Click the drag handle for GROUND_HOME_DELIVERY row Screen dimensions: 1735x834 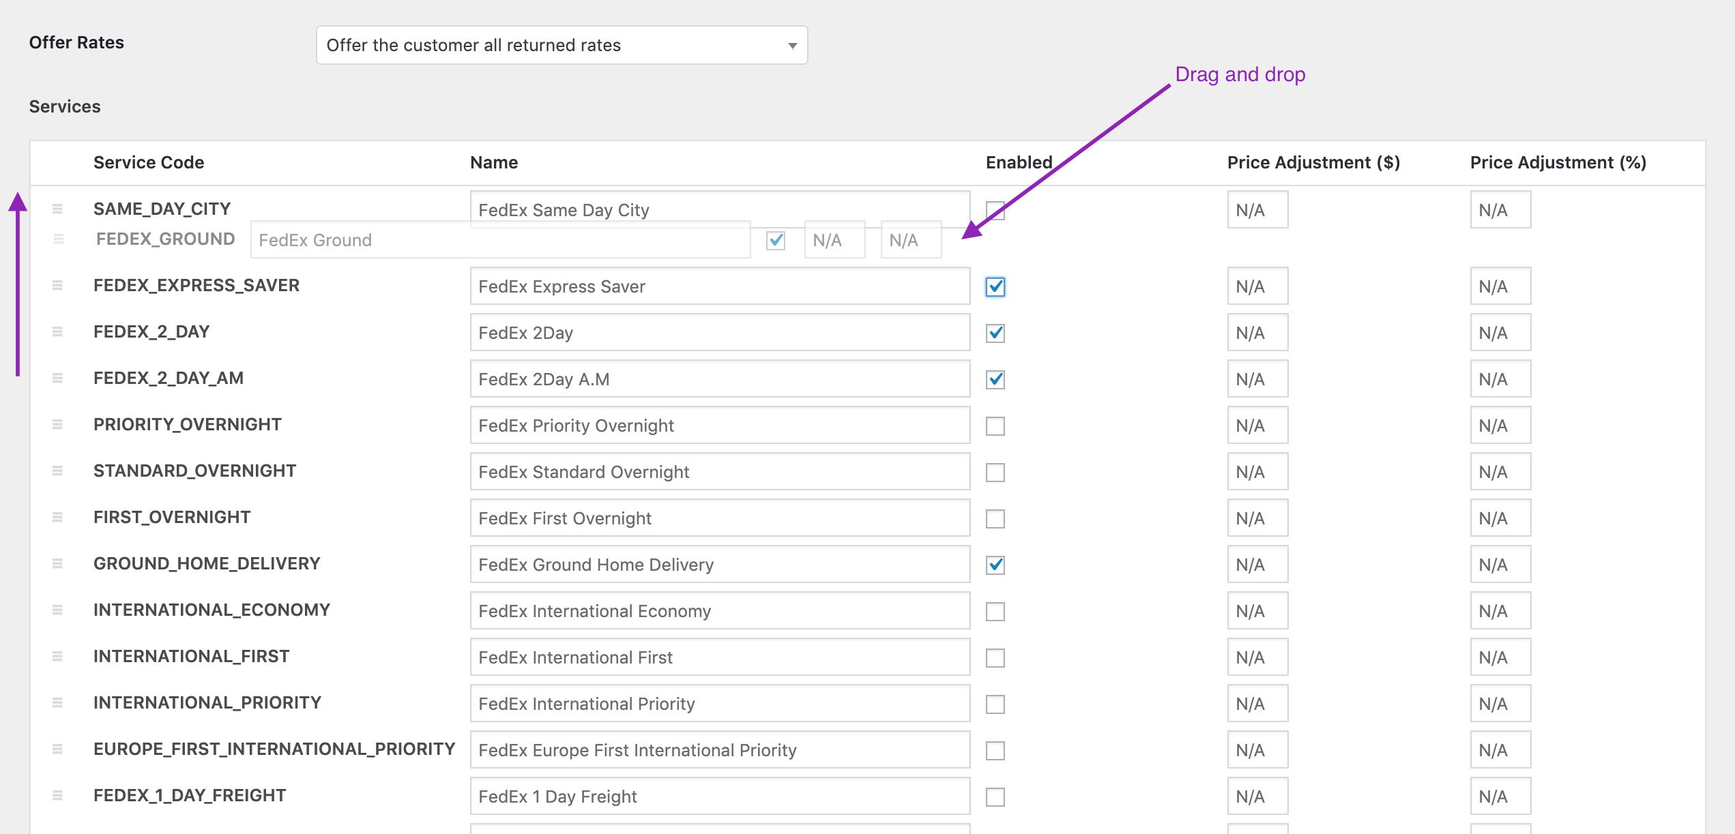point(57,564)
